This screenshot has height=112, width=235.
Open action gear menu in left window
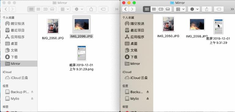coord(78,9)
